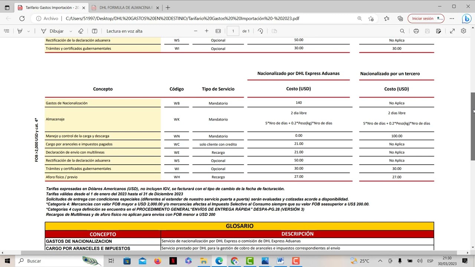Open browser settings and more menu
Image resolution: width=475 pixels, height=267 pixels.
[452, 19]
